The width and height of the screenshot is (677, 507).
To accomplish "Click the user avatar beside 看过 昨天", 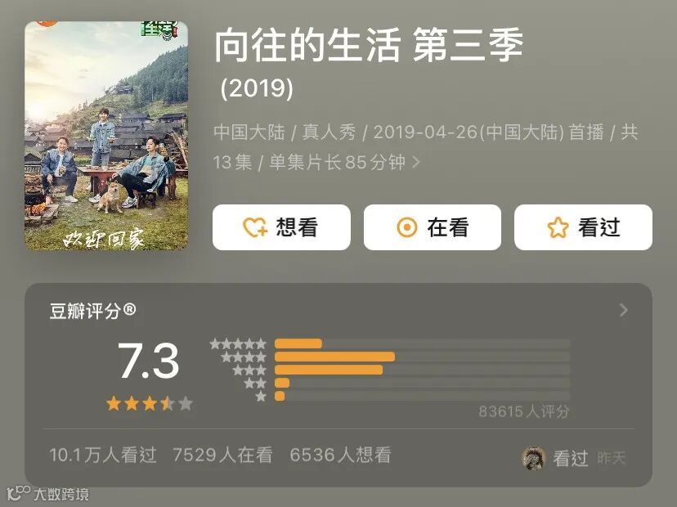I will (x=534, y=458).
